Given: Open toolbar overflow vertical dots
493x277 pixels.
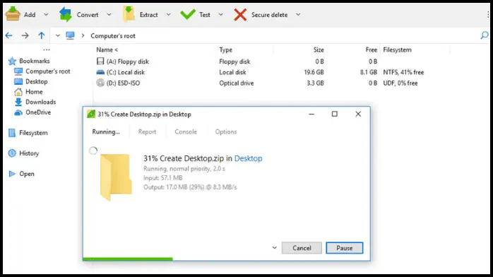Looking at the screenshot, I should [488, 14].
